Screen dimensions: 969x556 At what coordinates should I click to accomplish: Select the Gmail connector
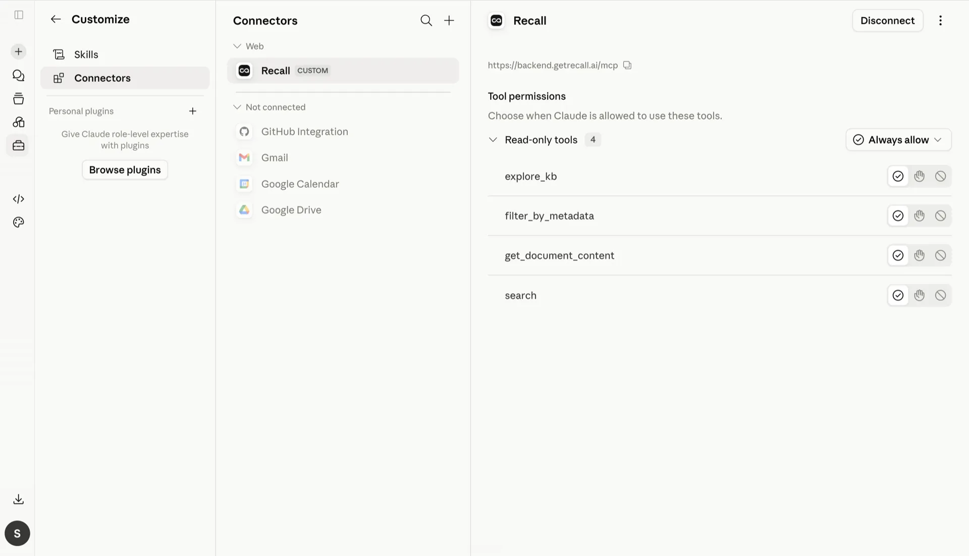(x=343, y=158)
